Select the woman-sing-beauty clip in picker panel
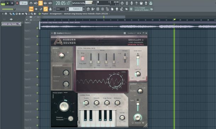This screenshot has height=129, width=216. [11, 24]
